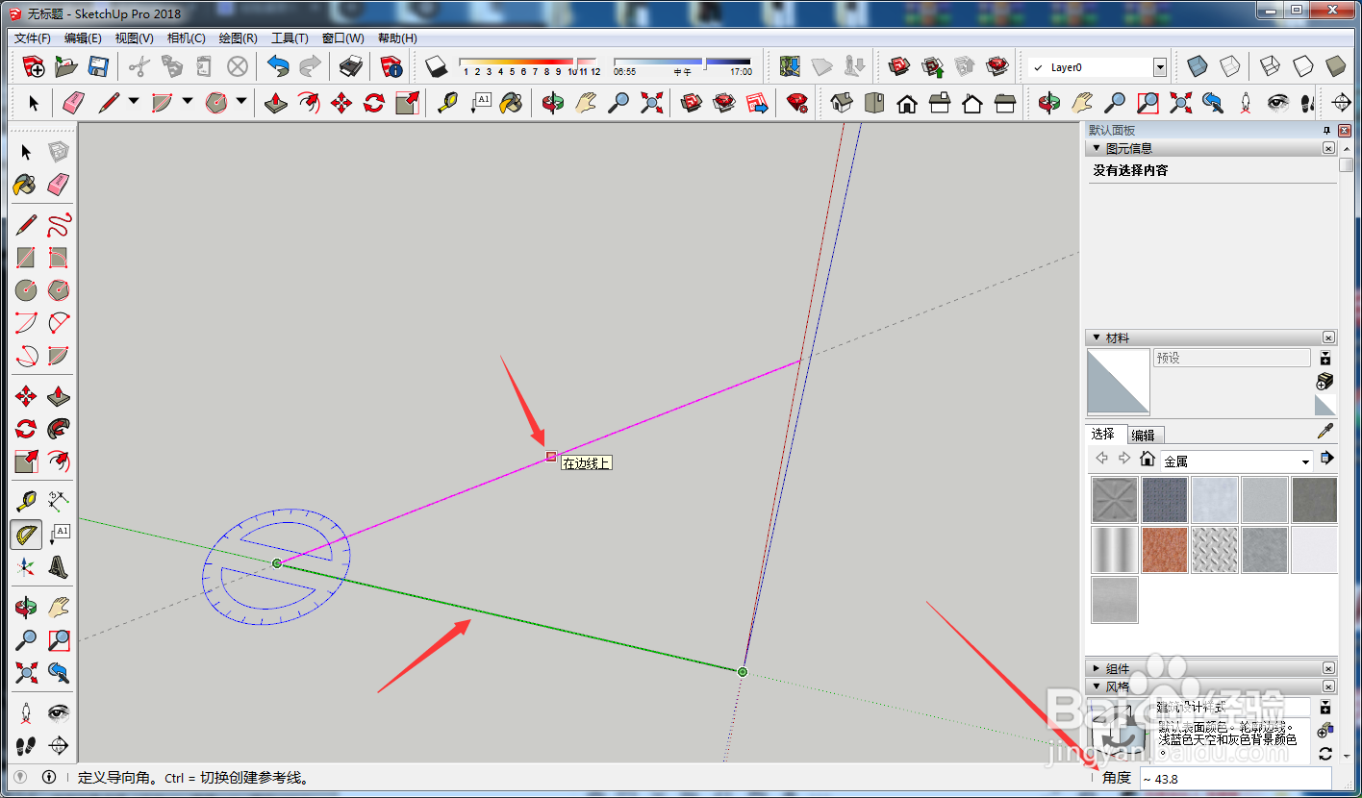
Task: Toggle shadows display on or off
Action: [438, 66]
